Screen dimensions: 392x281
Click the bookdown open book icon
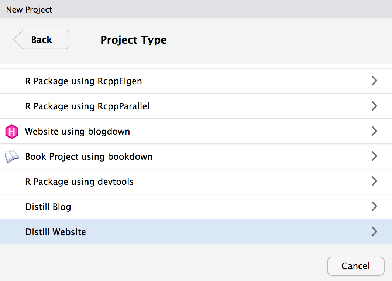point(12,157)
